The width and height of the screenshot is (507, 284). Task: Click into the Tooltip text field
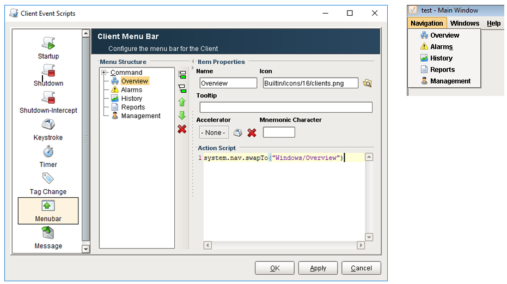pos(286,107)
